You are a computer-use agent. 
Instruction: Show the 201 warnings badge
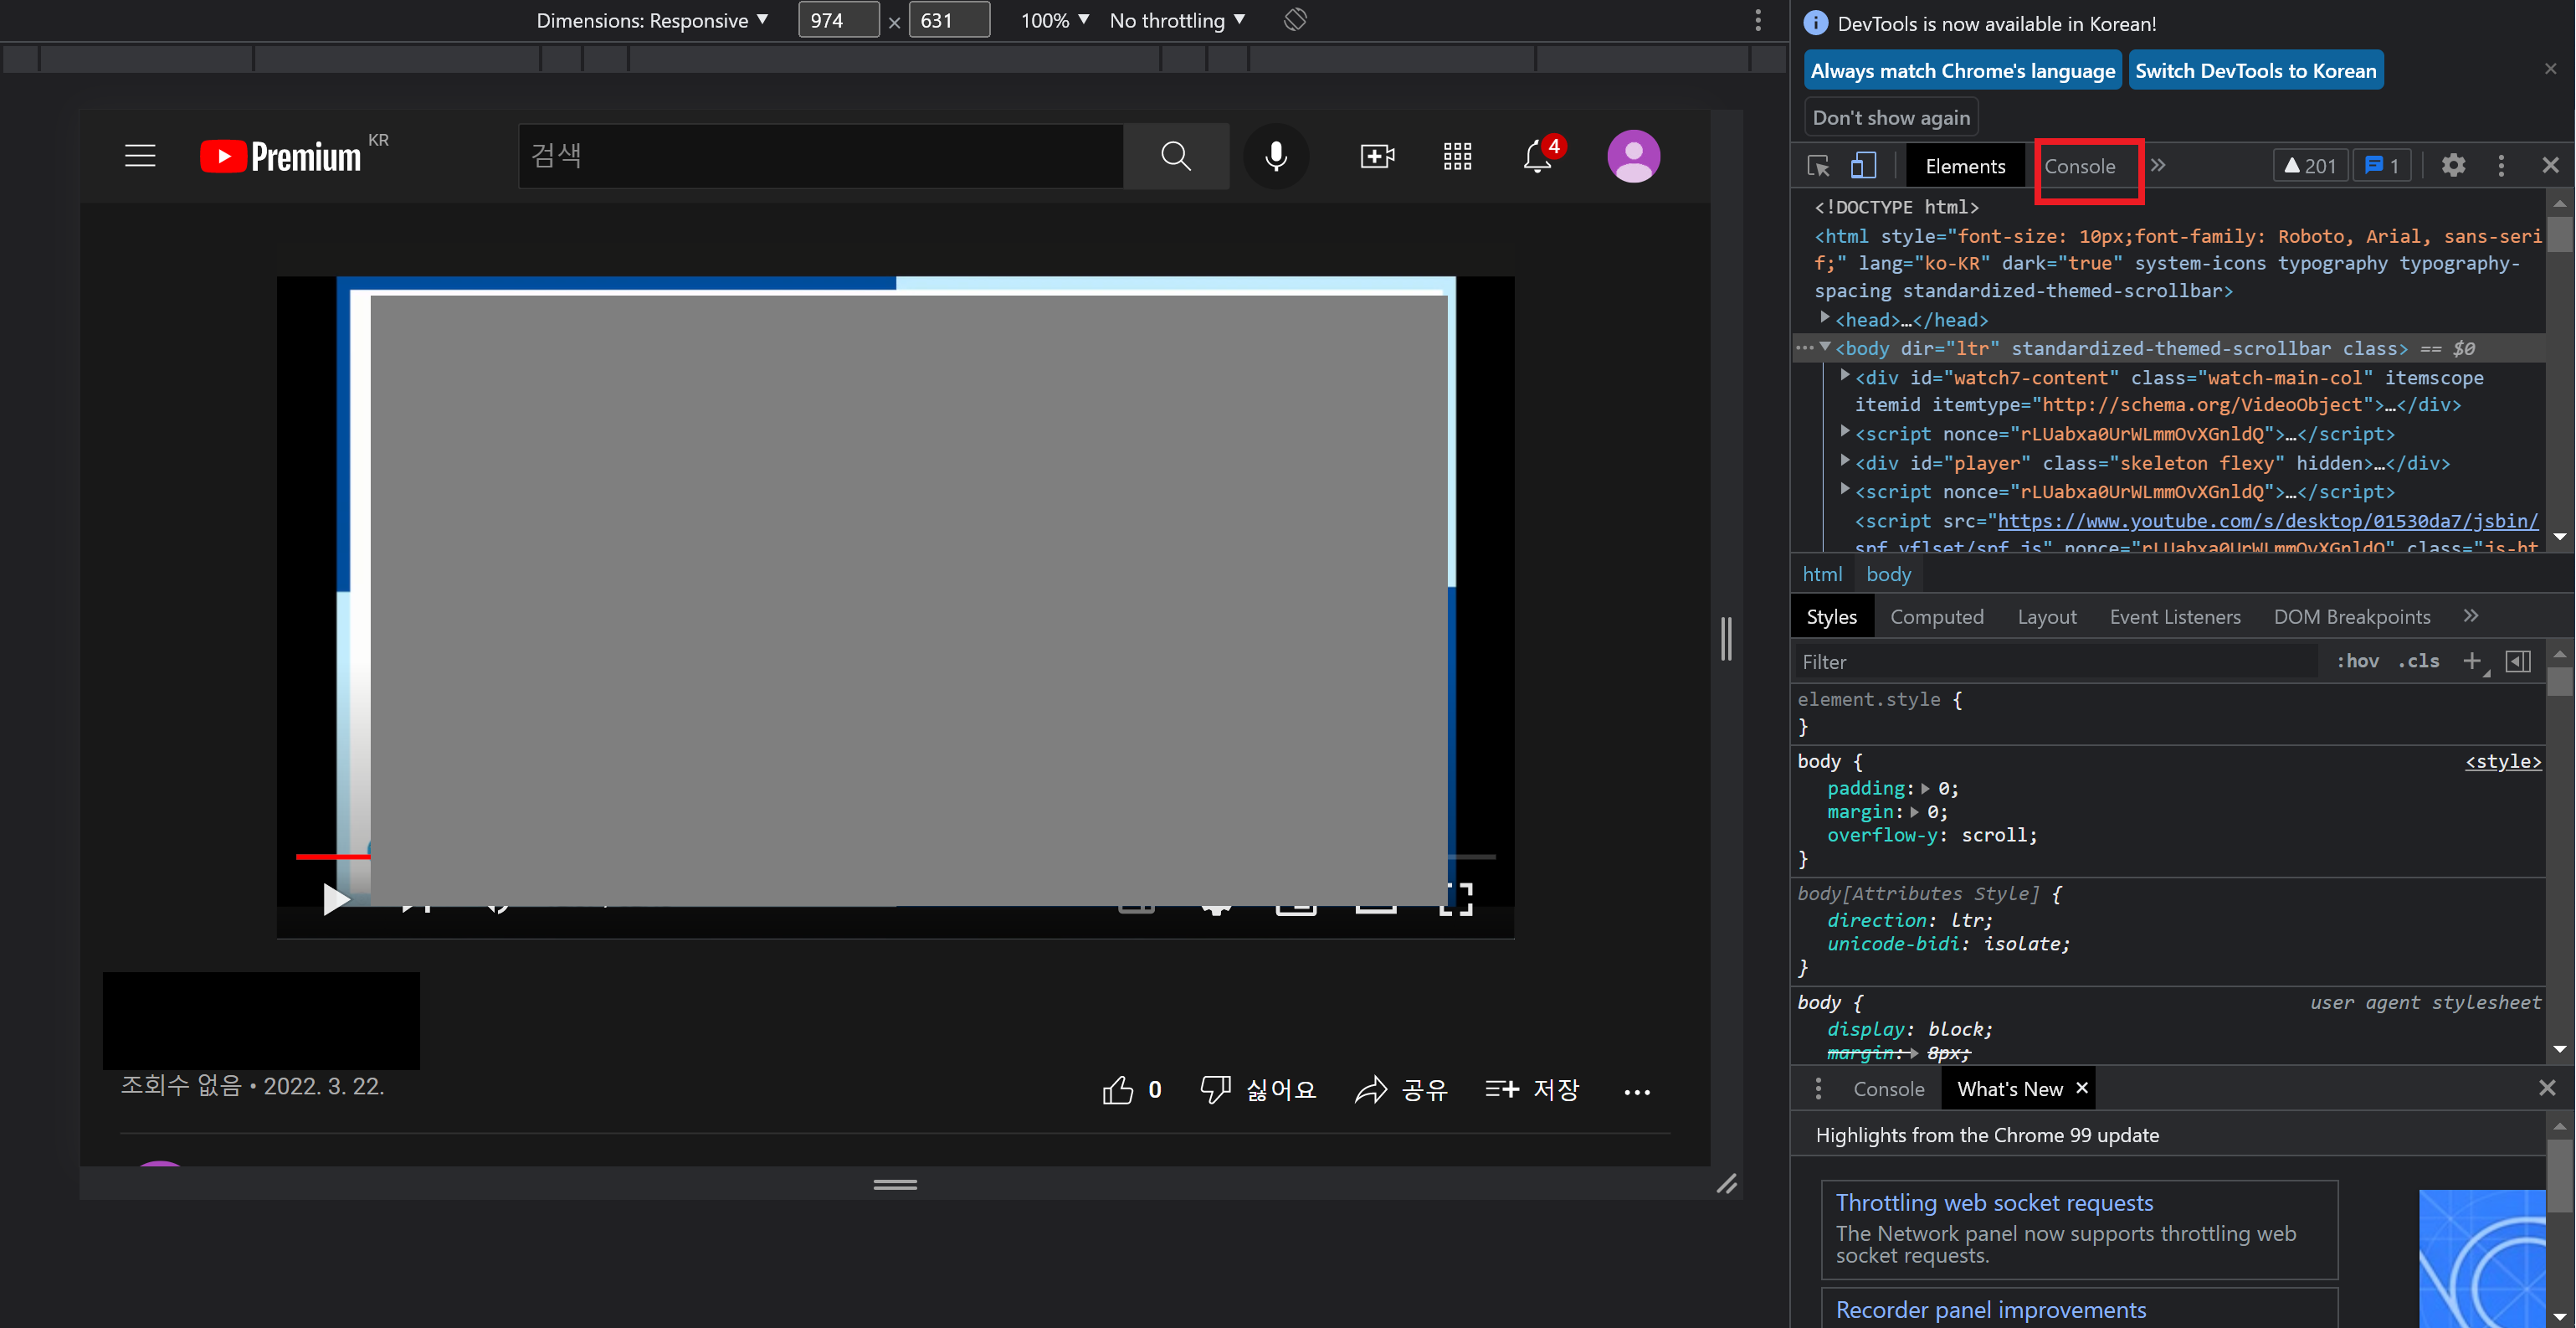pos(2310,166)
